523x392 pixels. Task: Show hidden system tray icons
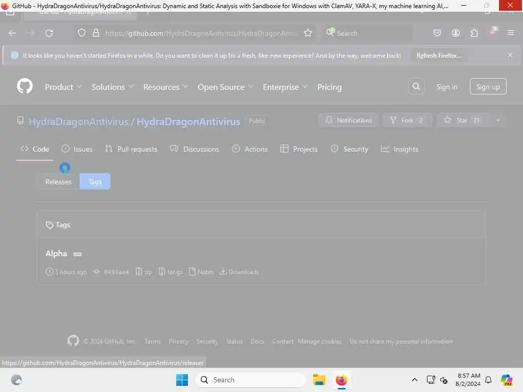(x=414, y=380)
